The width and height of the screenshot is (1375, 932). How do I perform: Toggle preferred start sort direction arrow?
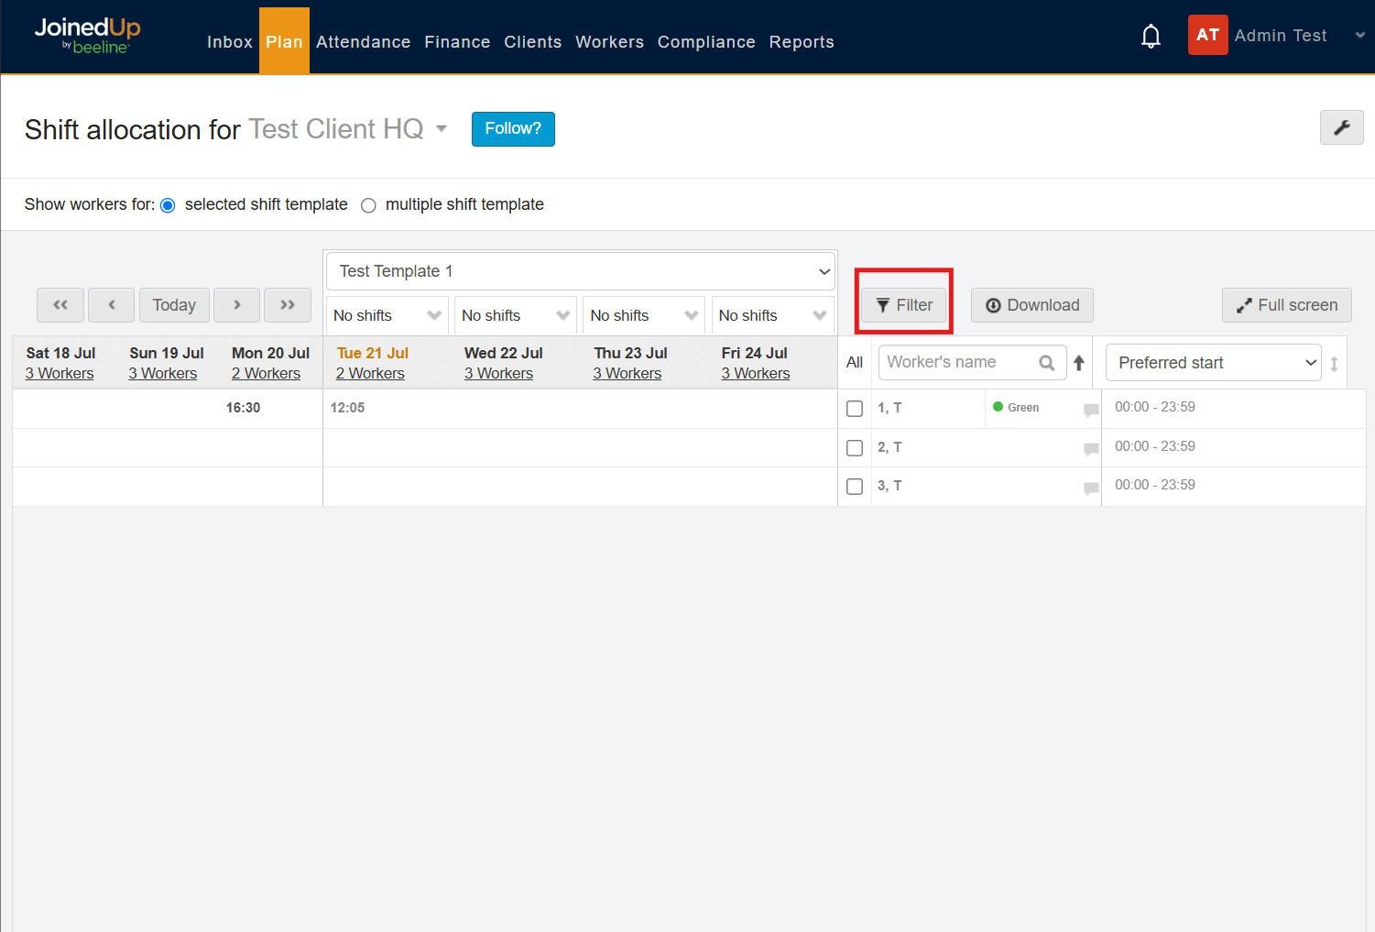[x=1334, y=364]
